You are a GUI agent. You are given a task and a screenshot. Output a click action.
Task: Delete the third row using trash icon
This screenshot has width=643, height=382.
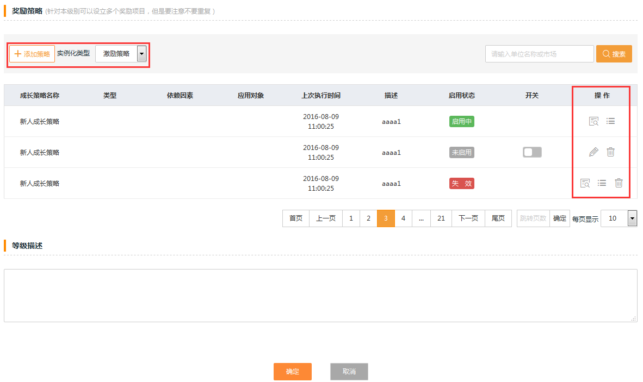coord(619,183)
